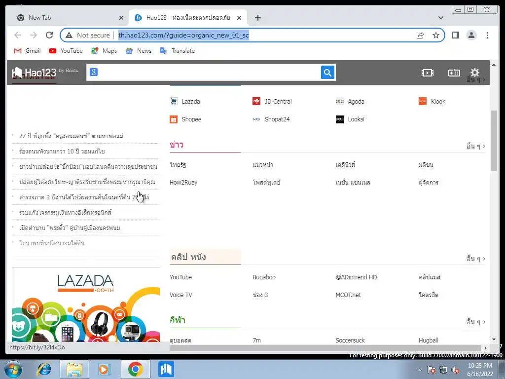Go back to previous page
This screenshot has height=379, width=505.
pos(18,35)
